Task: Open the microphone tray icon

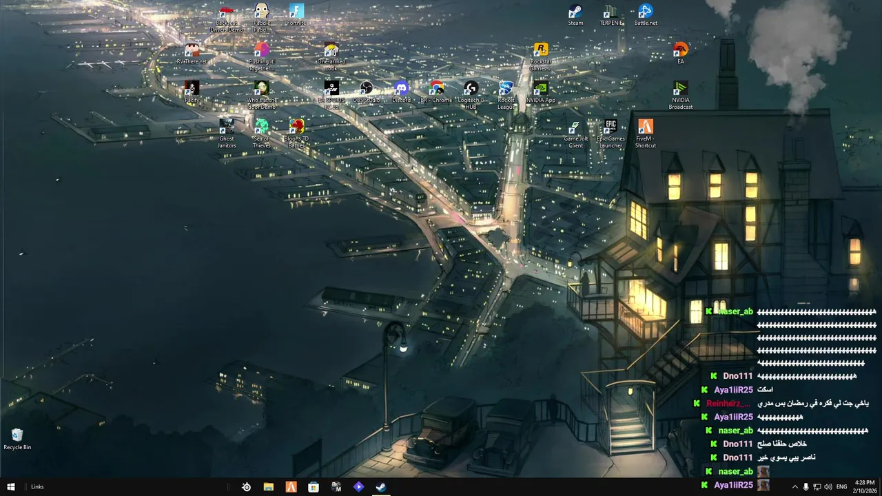Action: pyautogui.click(x=806, y=487)
